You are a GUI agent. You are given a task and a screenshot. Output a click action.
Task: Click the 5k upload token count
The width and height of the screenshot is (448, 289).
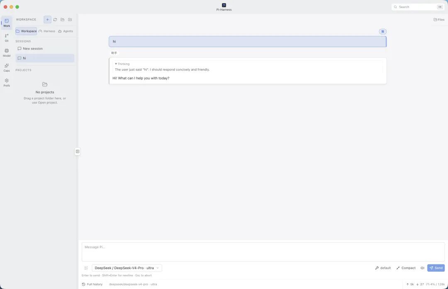point(410,284)
